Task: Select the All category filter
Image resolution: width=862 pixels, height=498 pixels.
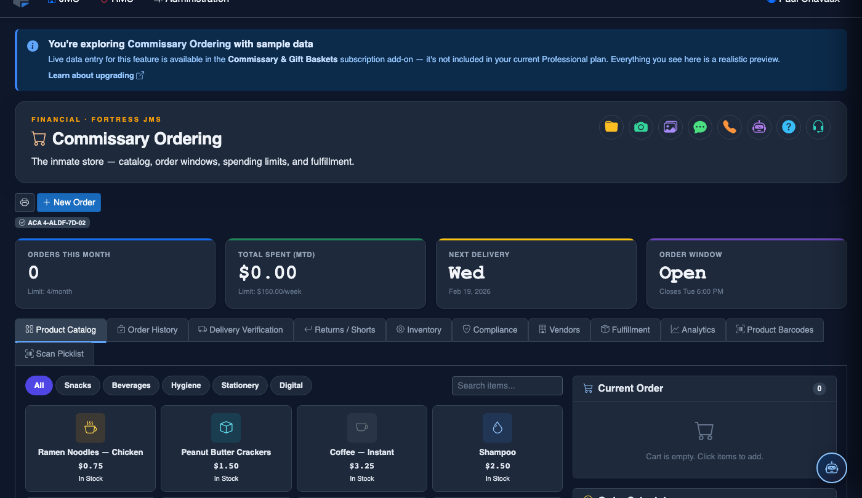Action: pyautogui.click(x=39, y=385)
